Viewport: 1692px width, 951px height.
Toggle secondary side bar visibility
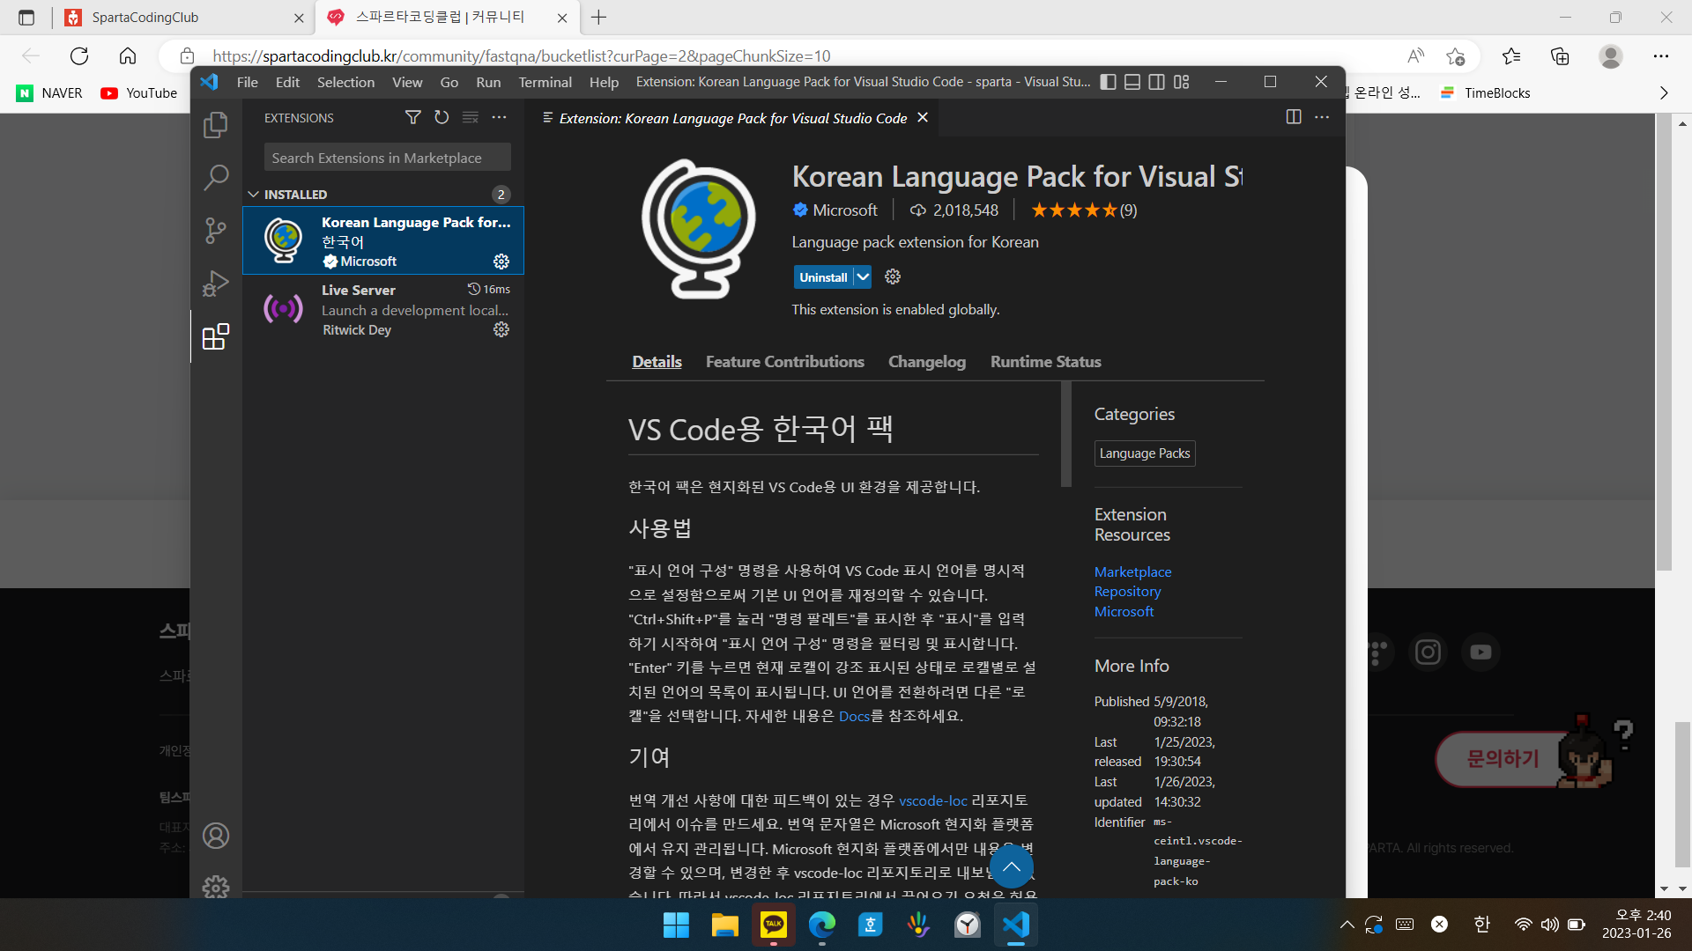[x=1157, y=82]
